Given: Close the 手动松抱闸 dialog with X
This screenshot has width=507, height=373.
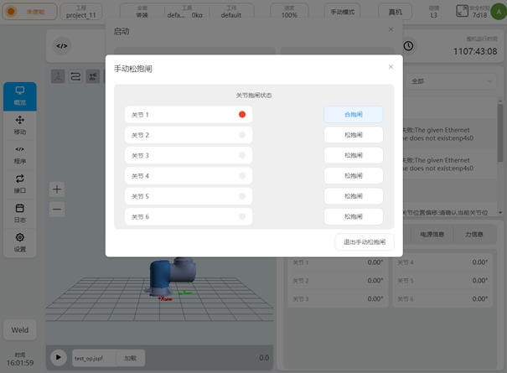Looking at the screenshot, I should point(390,67).
